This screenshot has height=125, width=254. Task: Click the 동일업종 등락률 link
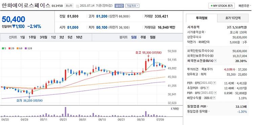(x=197, y=111)
